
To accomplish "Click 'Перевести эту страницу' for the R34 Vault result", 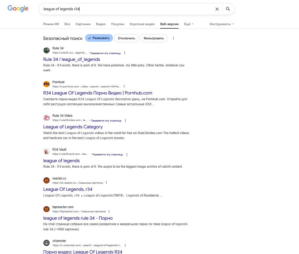I will point(107,154).
